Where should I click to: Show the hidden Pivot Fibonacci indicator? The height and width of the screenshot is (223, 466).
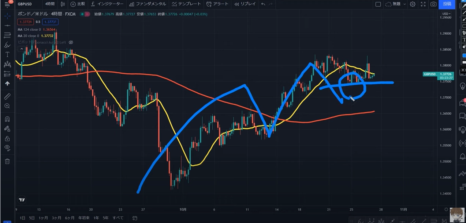[x=71, y=42]
